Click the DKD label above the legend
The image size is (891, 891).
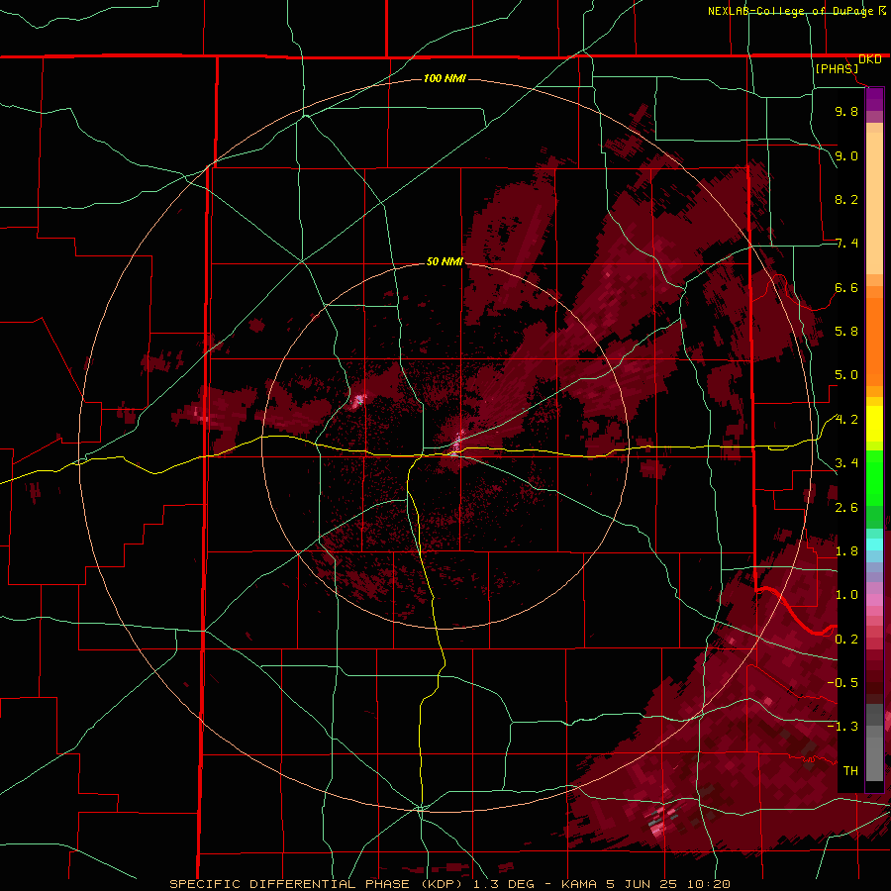tap(870, 59)
